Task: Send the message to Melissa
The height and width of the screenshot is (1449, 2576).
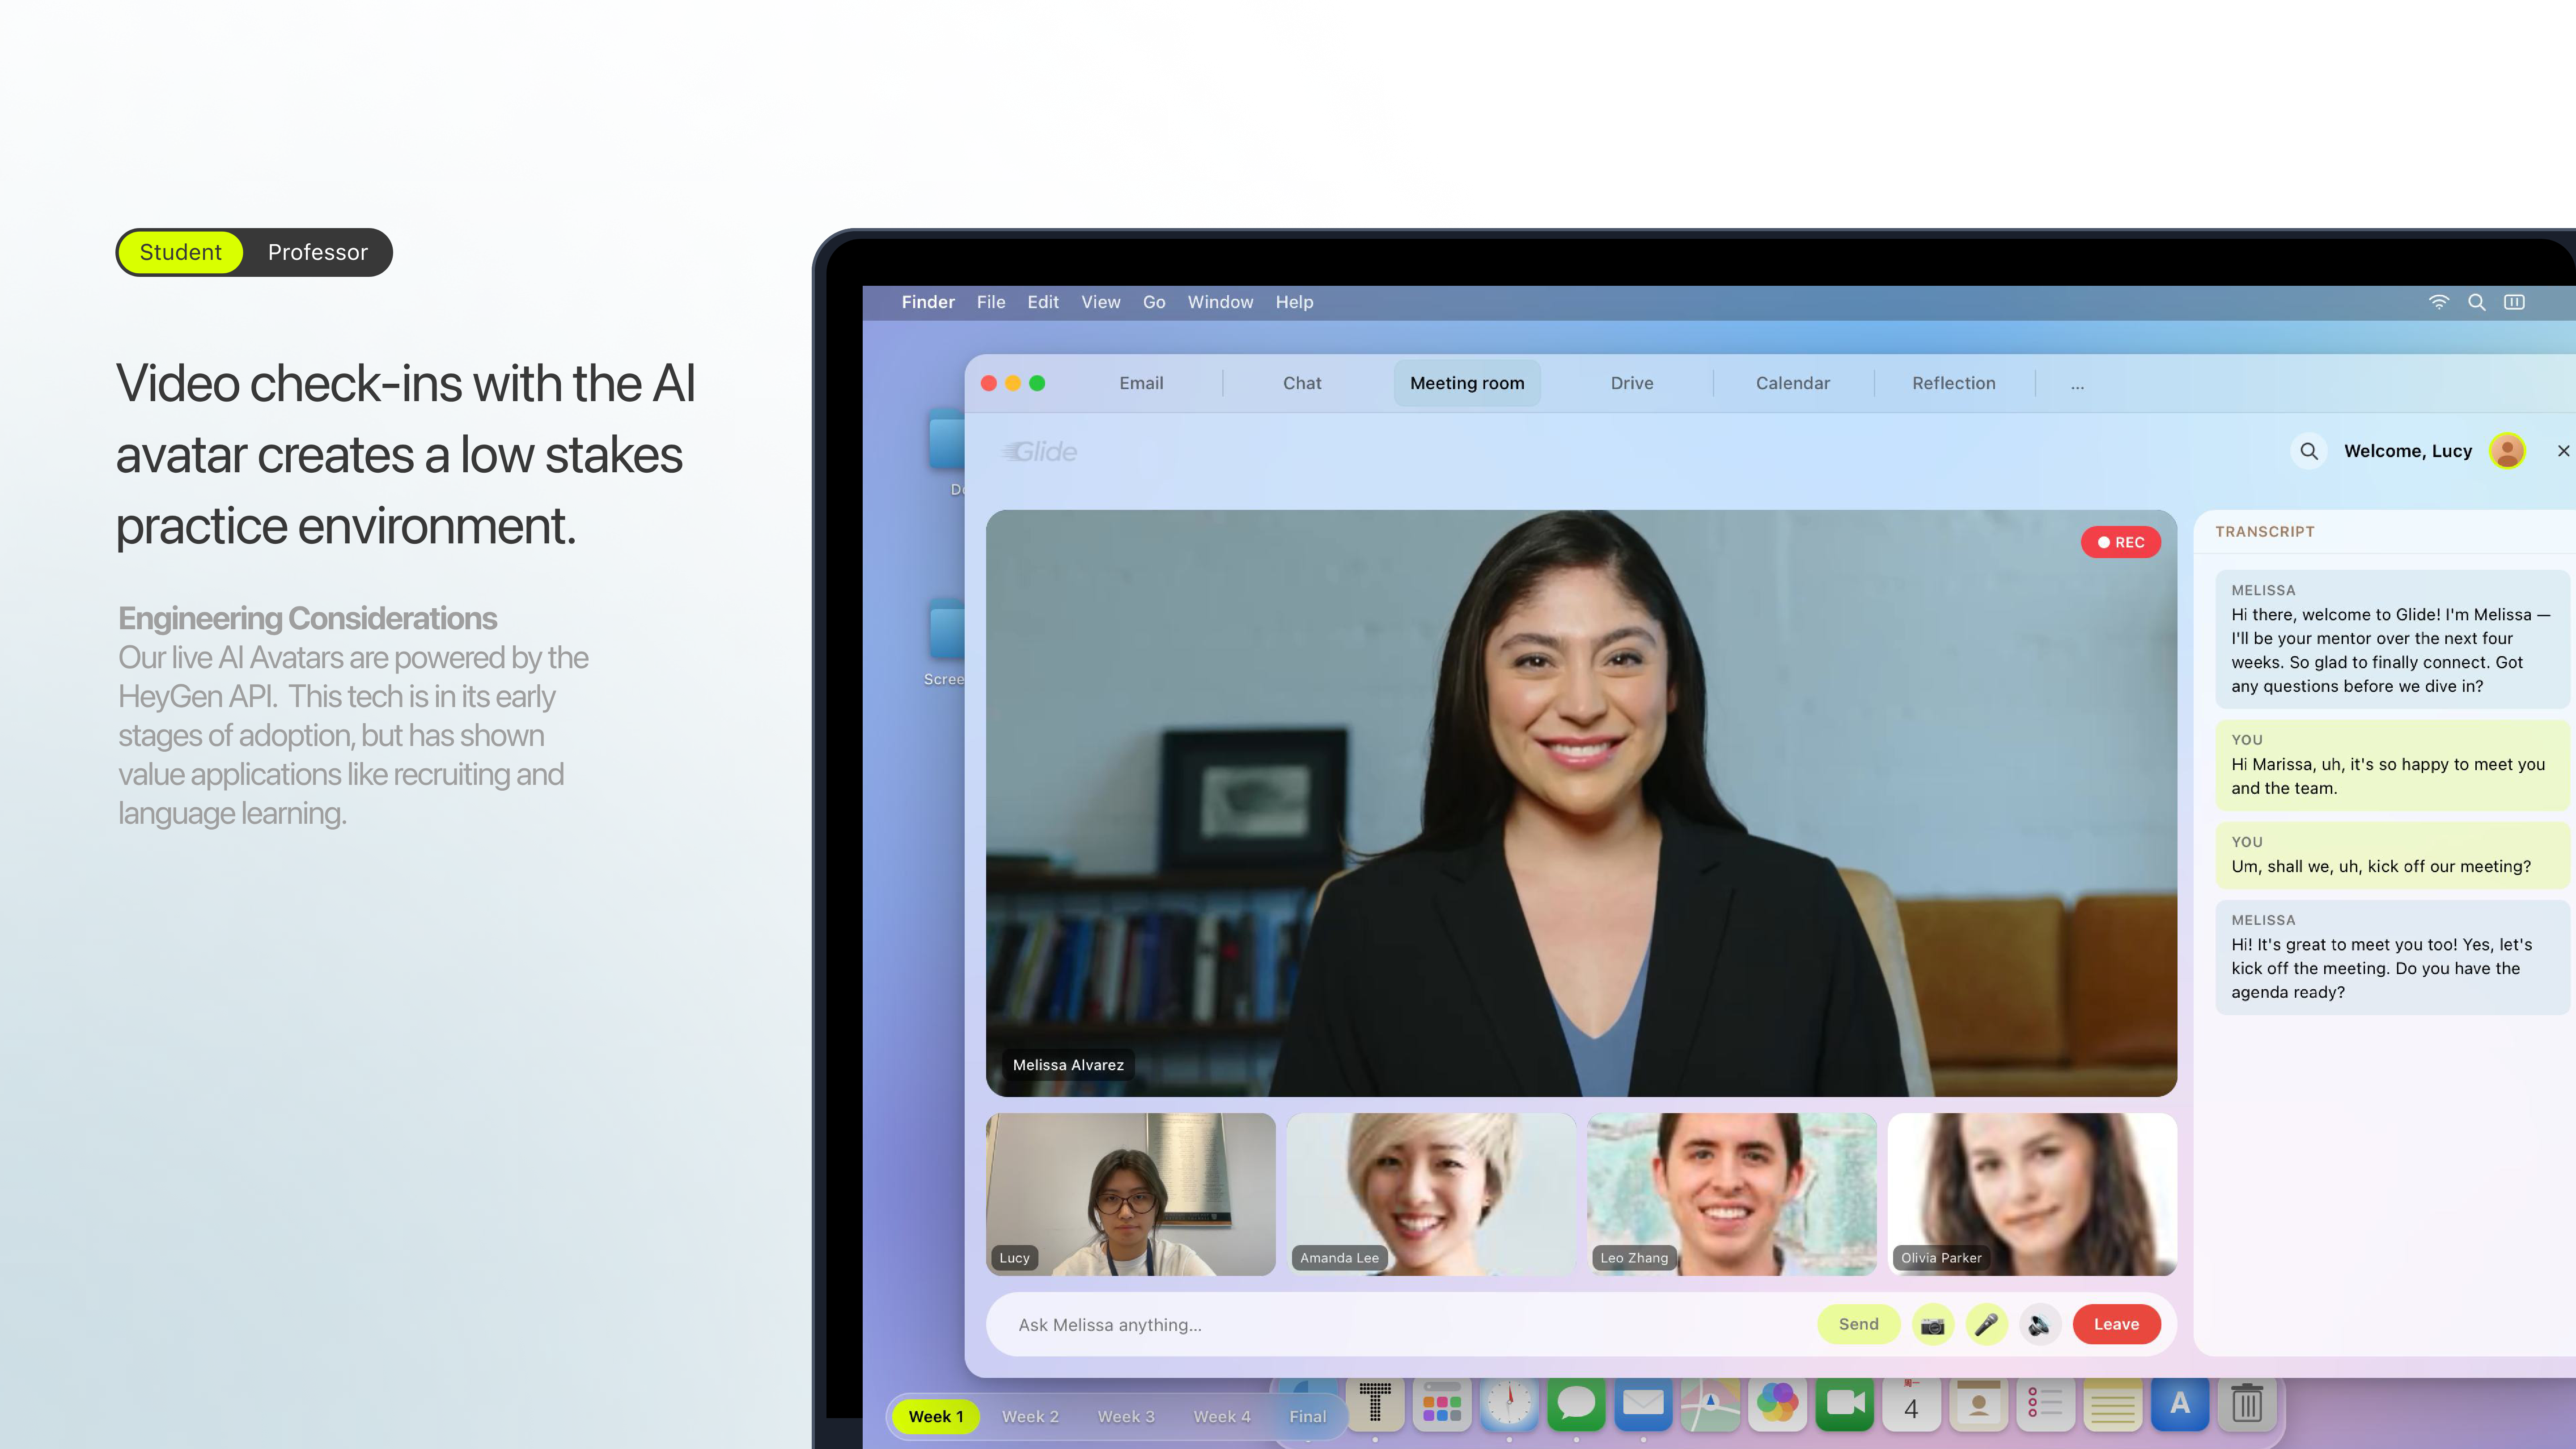Action: pos(1858,1325)
